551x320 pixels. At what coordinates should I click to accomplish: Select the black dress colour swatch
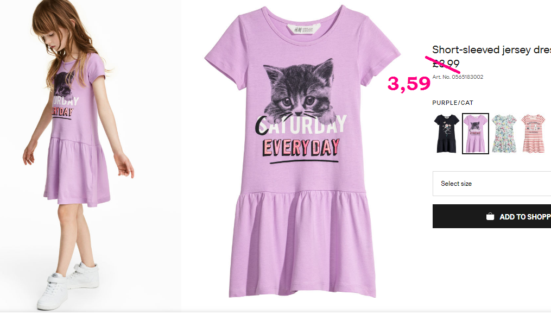coord(446,134)
